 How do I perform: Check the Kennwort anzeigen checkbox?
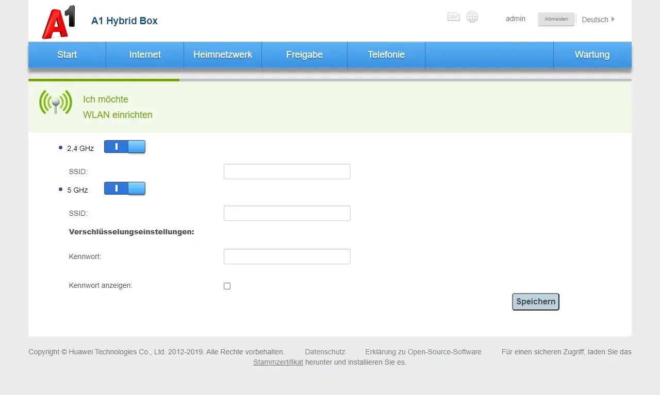click(227, 286)
